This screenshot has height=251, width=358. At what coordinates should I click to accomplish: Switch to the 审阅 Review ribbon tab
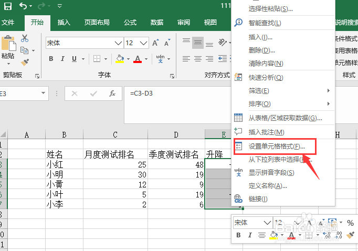click(x=184, y=23)
